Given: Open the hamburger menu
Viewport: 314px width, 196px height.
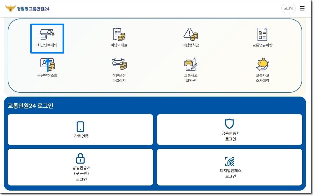Looking at the screenshot, I should point(302,8).
